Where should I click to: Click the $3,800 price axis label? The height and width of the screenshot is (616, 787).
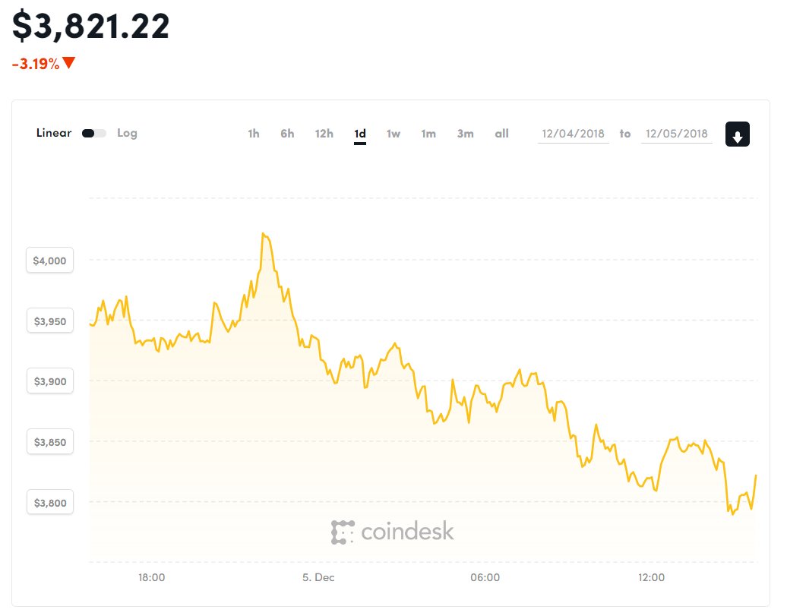tap(49, 503)
